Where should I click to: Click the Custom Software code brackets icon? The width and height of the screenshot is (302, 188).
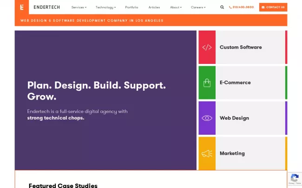click(x=207, y=47)
